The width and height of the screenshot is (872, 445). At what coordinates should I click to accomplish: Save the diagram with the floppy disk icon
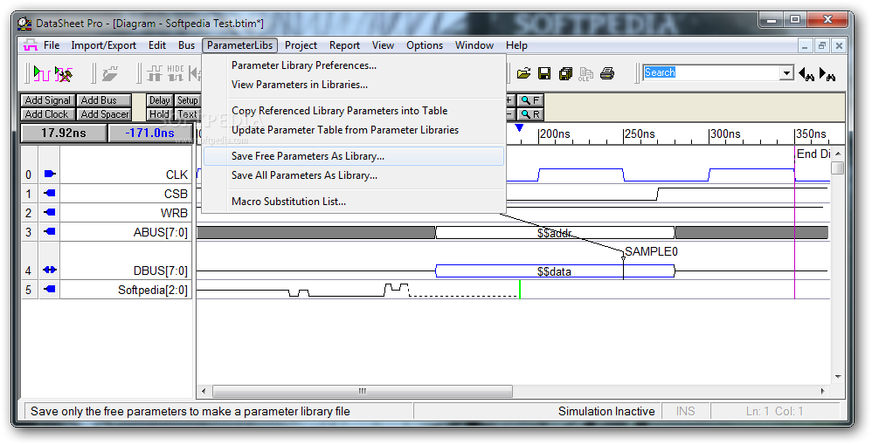pos(544,73)
